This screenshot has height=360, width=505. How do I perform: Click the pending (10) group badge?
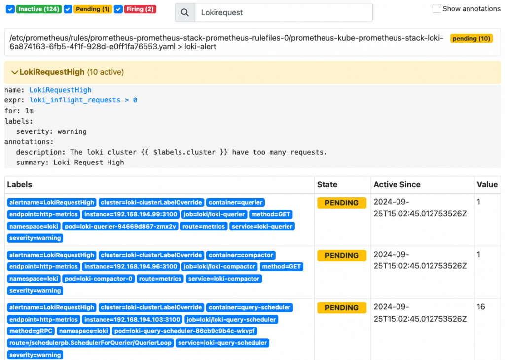(471, 38)
